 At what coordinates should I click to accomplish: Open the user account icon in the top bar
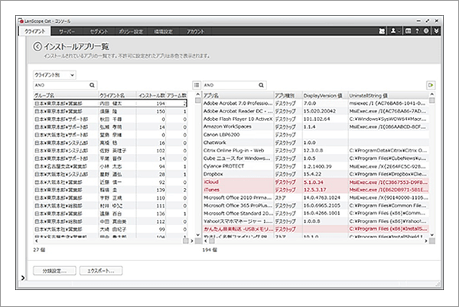[x=393, y=31]
